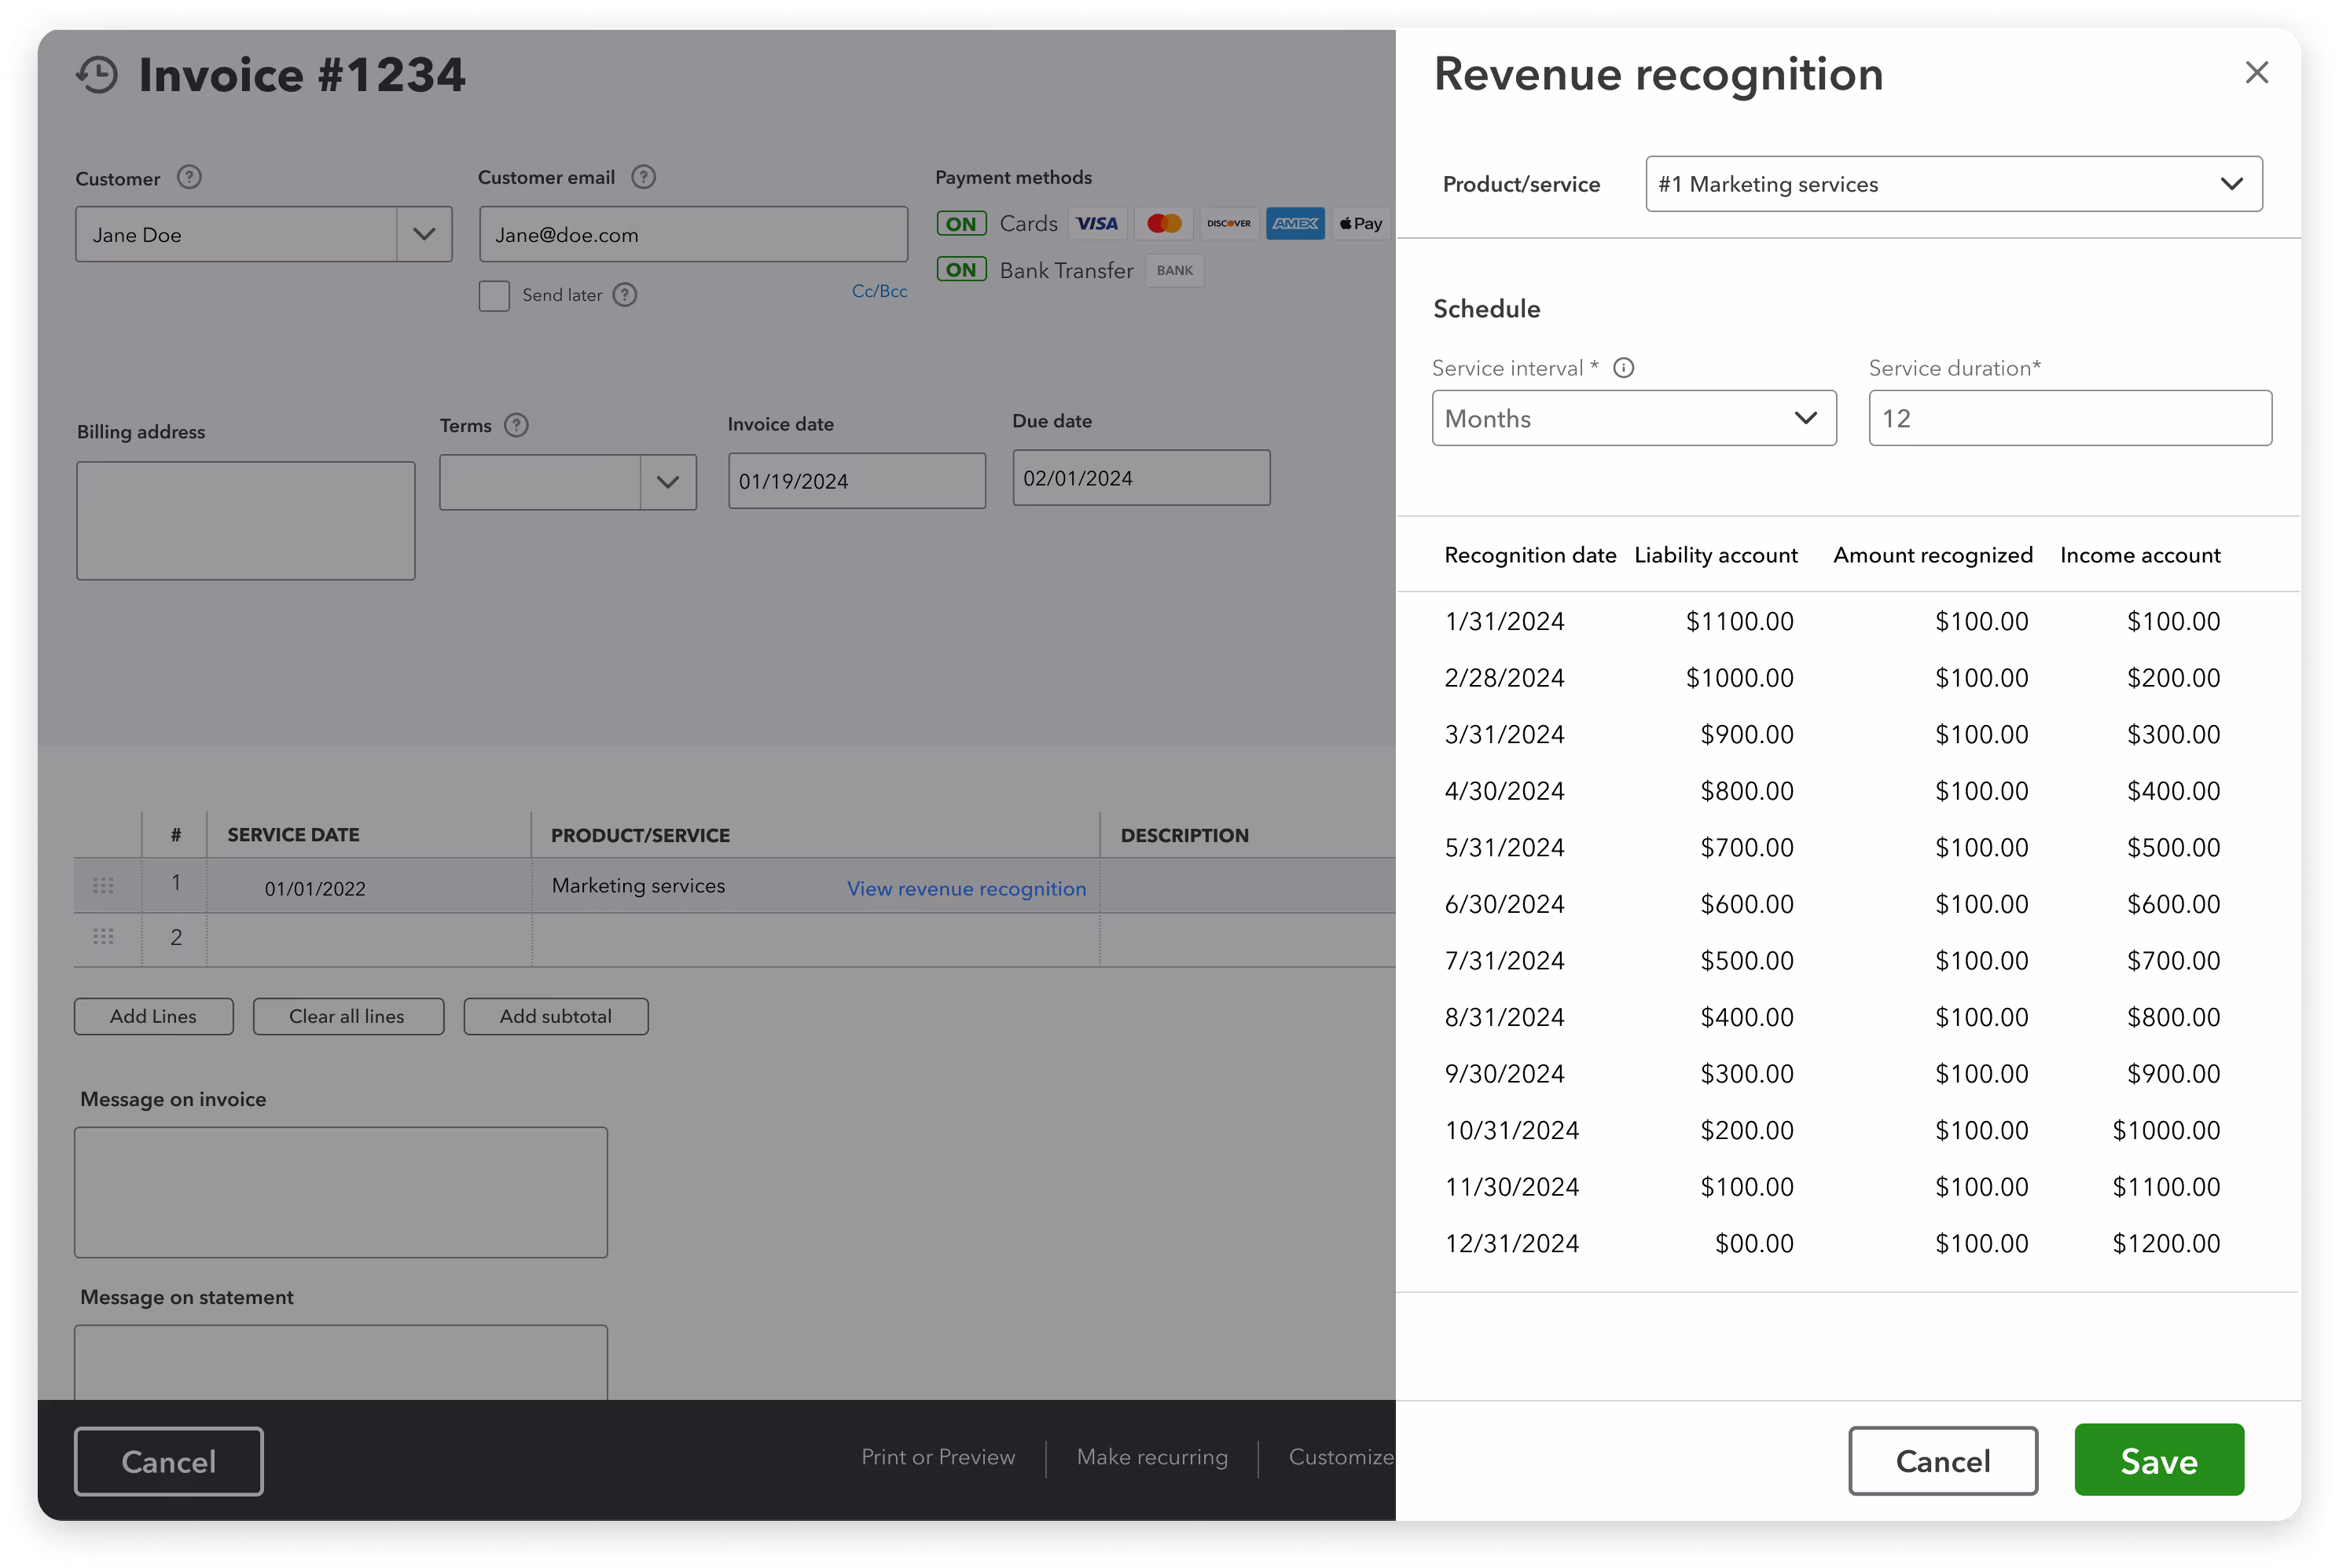Click the drag handle on line 2

pyautogui.click(x=103, y=937)
